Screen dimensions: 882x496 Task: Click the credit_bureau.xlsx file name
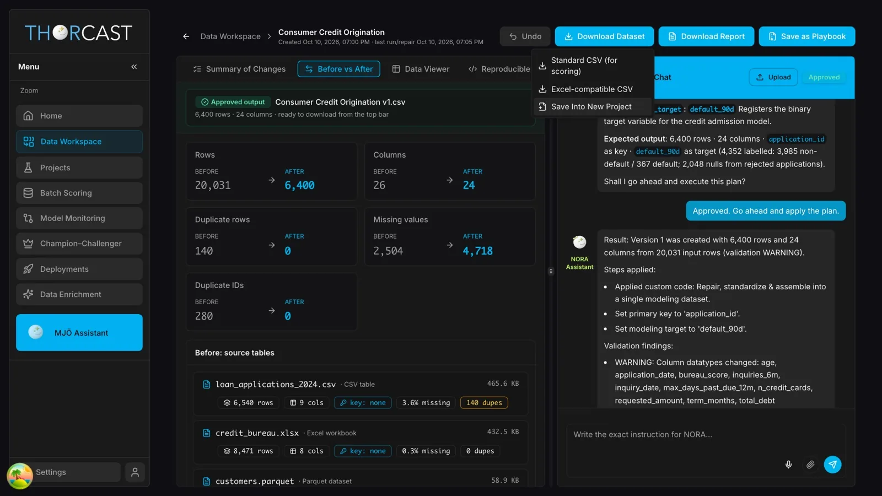tap(257, 433)
